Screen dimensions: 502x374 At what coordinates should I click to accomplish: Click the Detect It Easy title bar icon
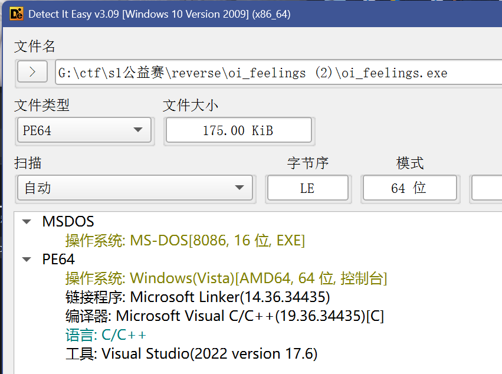pos(15,14)
